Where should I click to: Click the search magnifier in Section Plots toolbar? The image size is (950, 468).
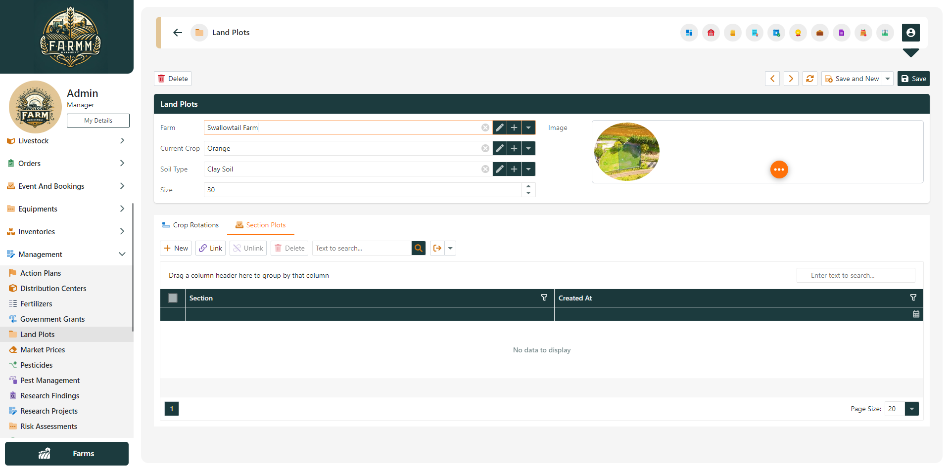pos(418,248)
